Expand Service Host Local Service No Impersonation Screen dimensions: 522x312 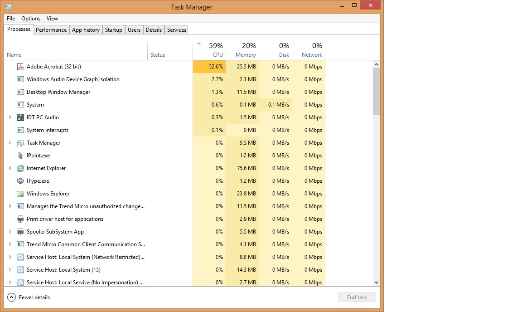10,283
